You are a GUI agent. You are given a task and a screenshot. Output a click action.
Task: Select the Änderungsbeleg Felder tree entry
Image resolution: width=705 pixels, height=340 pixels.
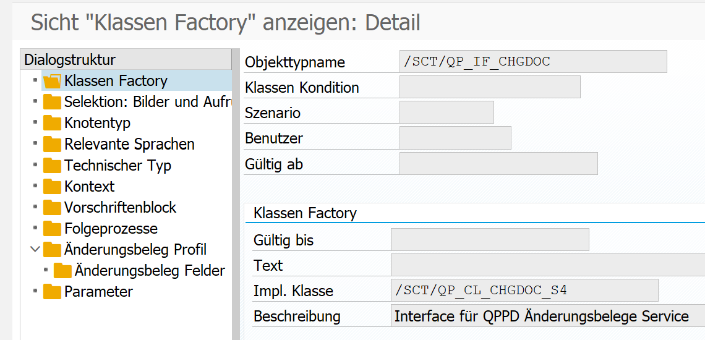pyautogui.click(x=150, y=270)
